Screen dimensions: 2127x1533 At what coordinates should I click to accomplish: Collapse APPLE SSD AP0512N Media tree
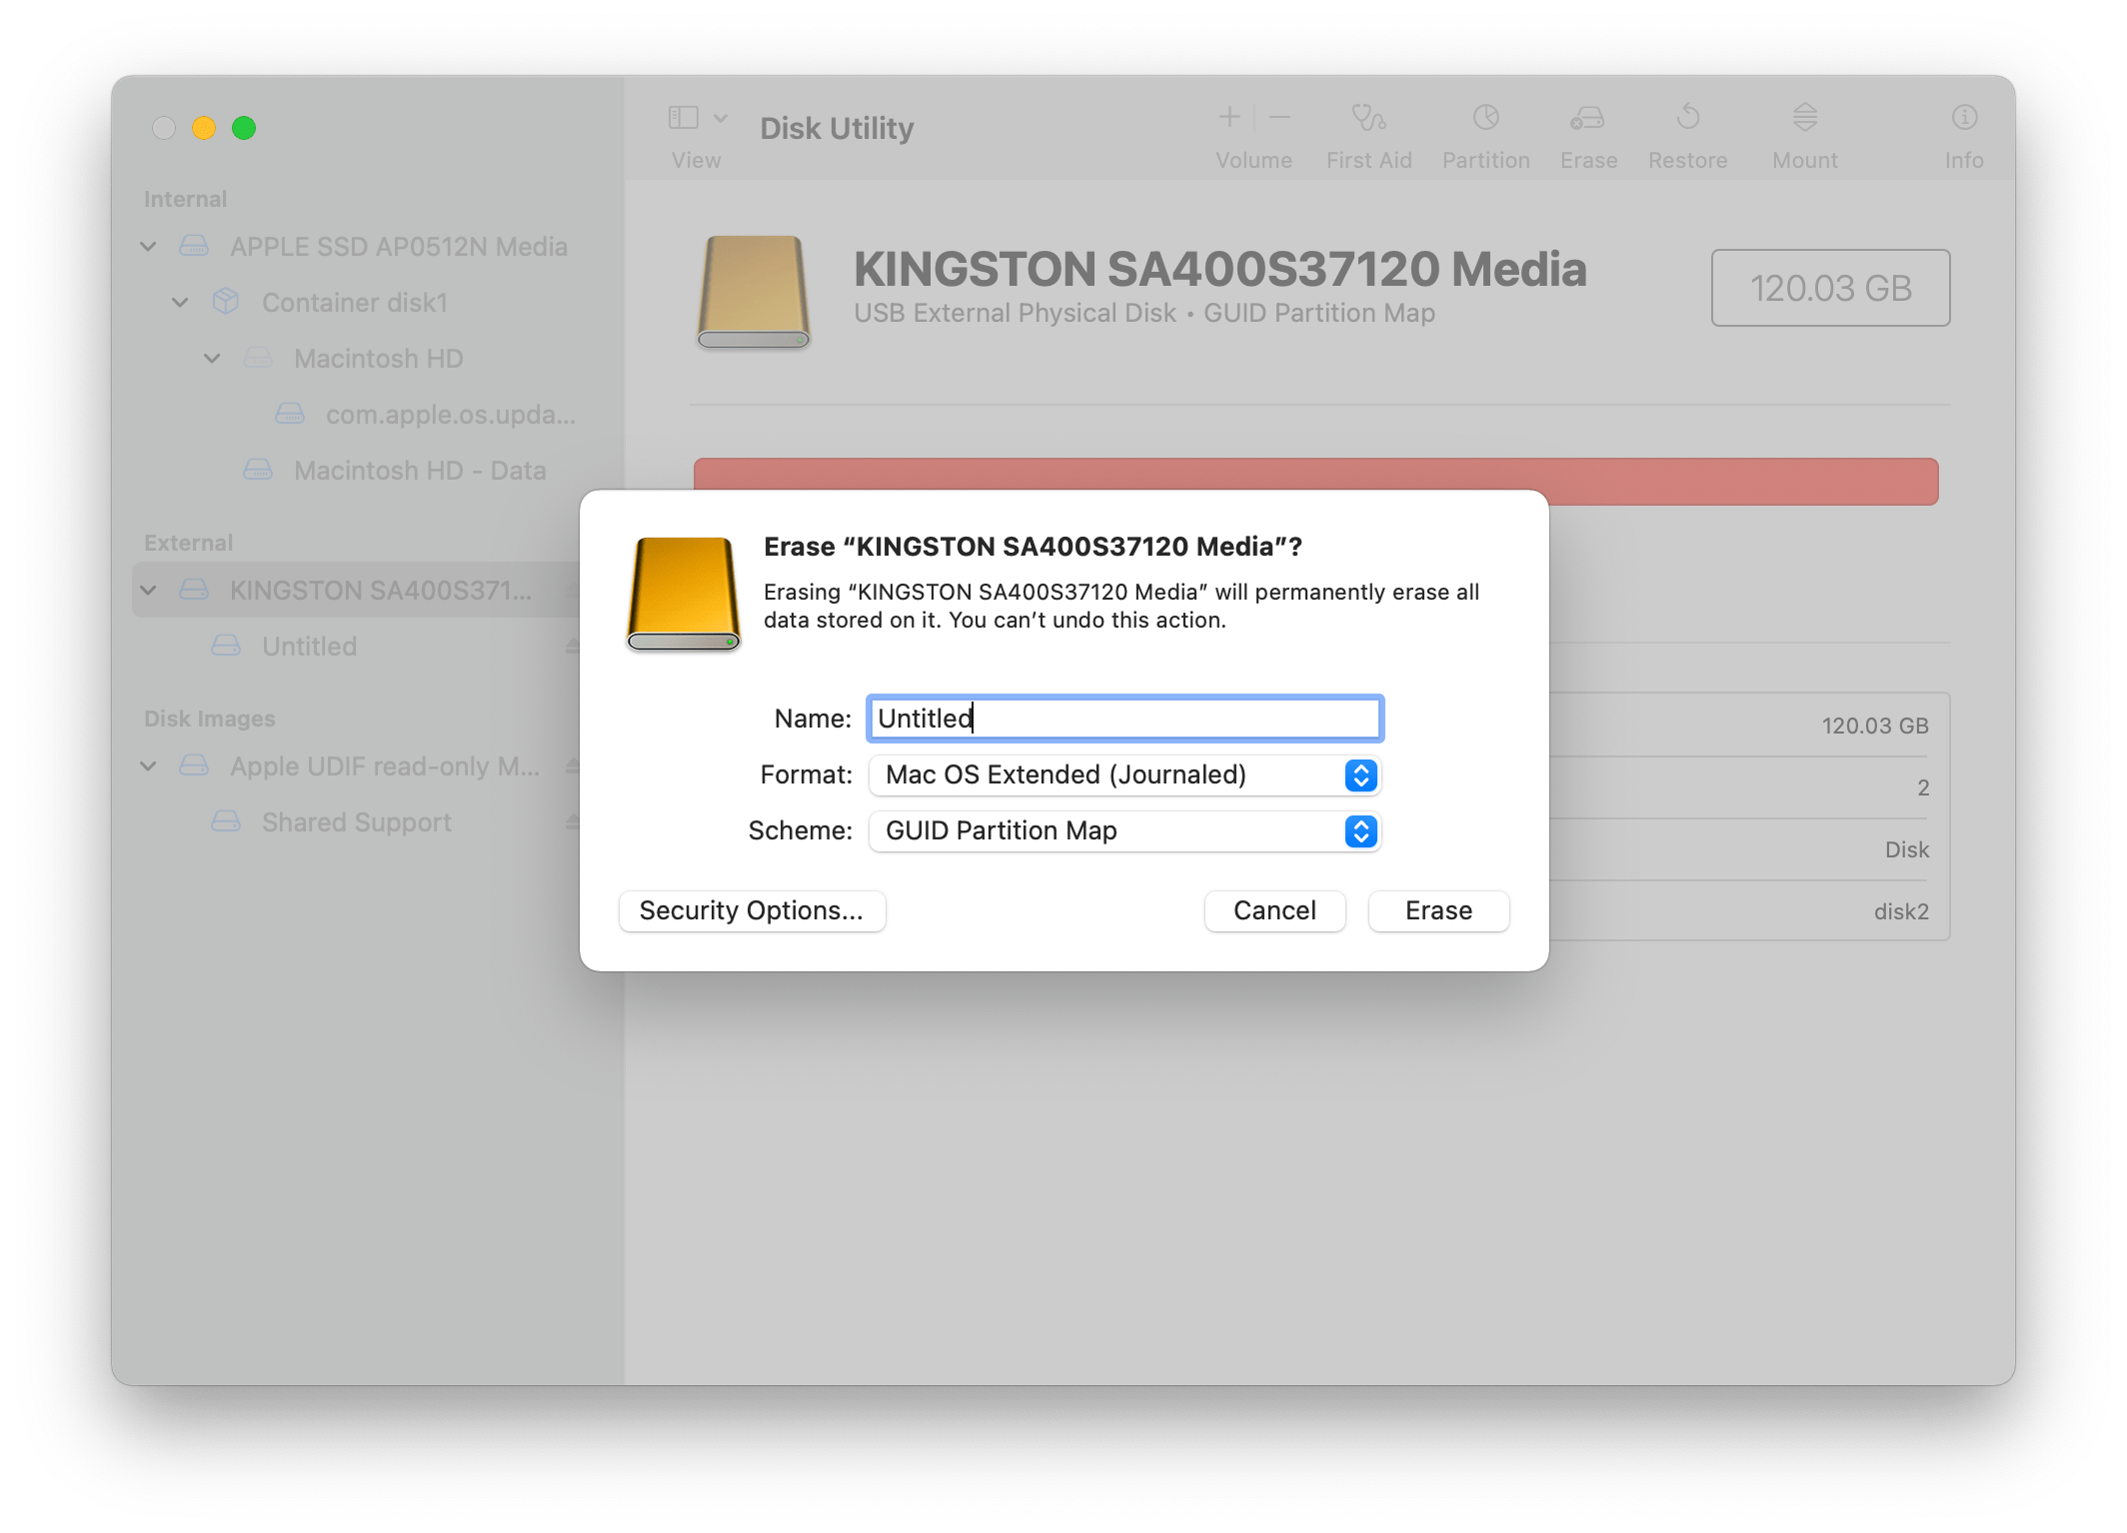point(149,247)
